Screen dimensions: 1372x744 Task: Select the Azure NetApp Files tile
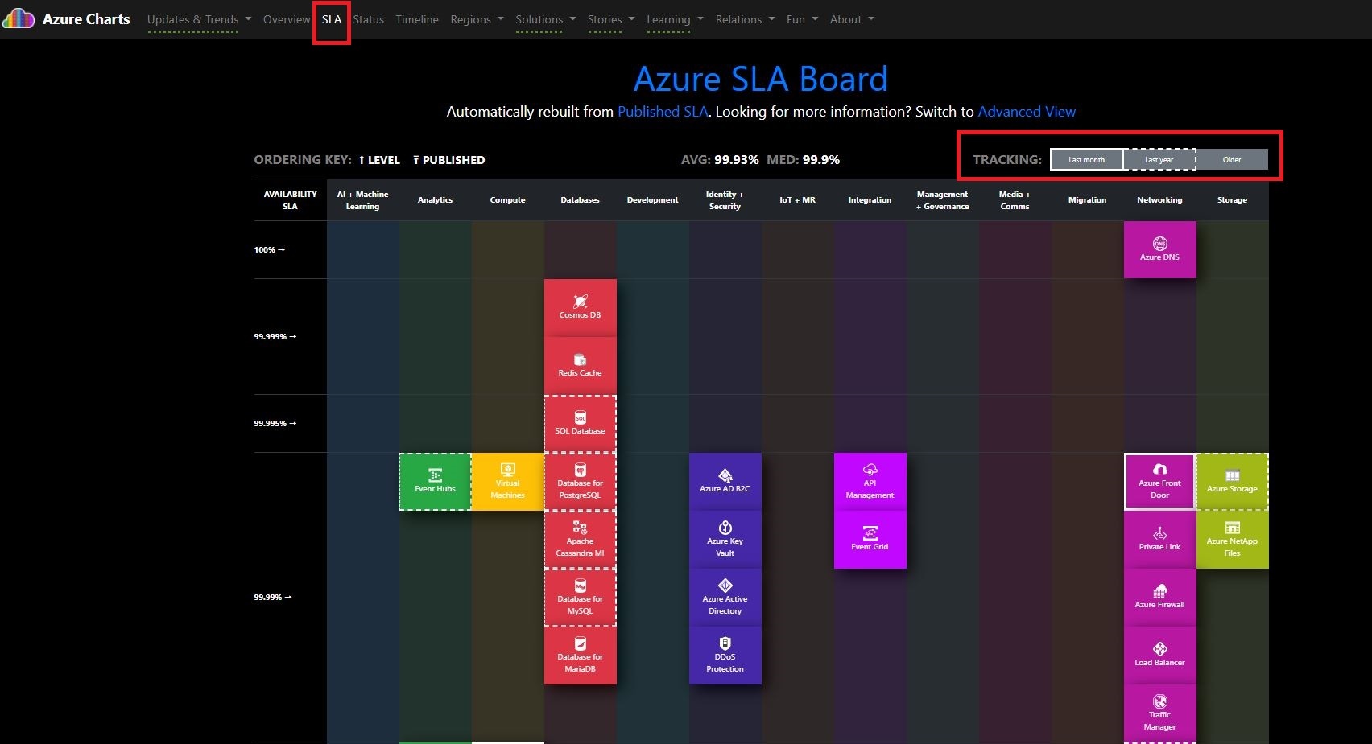point(1232,540)
